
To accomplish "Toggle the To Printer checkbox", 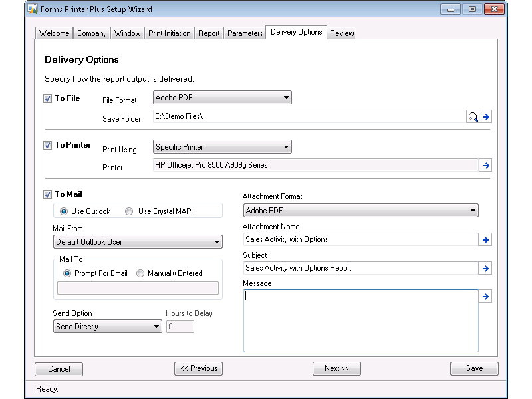I will (x=47, y=146).
